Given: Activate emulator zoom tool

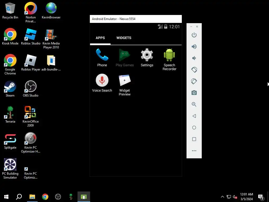Looking at the screenshot, I should [x=194, y=104].
